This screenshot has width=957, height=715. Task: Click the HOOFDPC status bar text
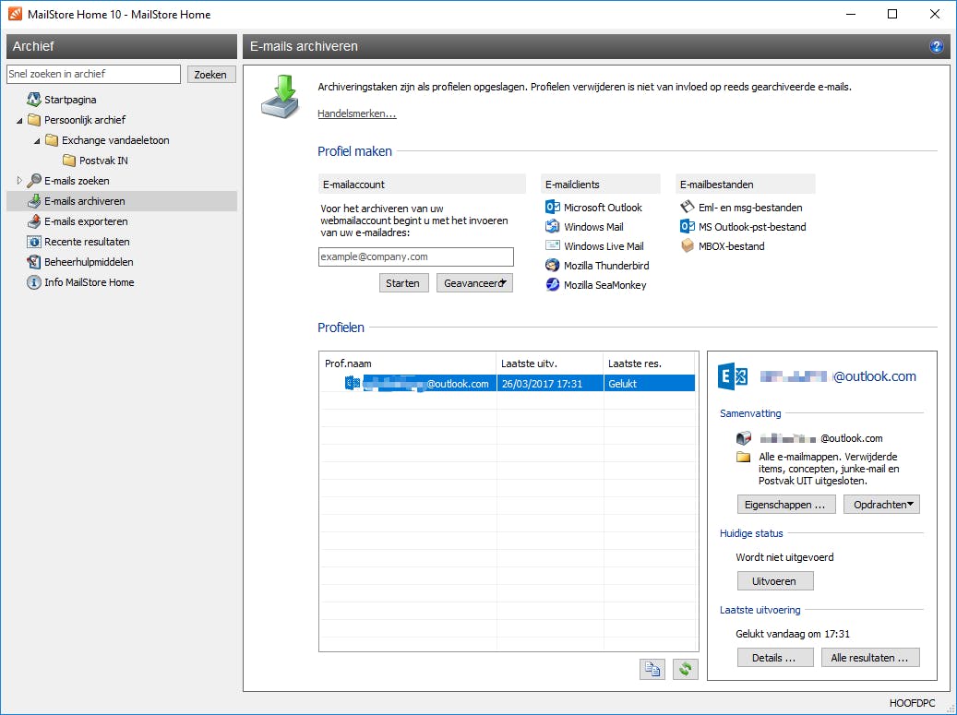(912, 703)
